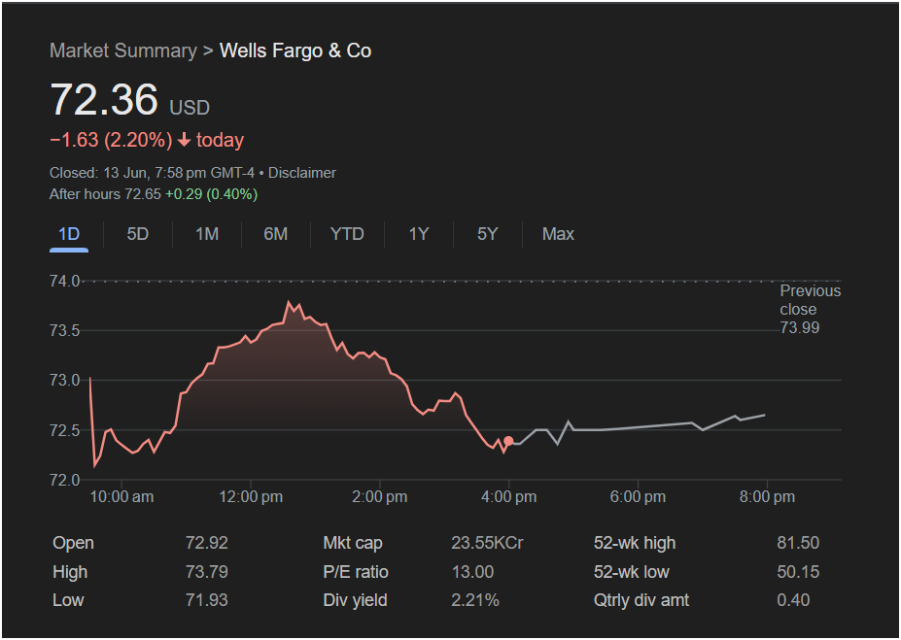
Task: Click the Low value 71.93
Action: [x=207, y=600]
